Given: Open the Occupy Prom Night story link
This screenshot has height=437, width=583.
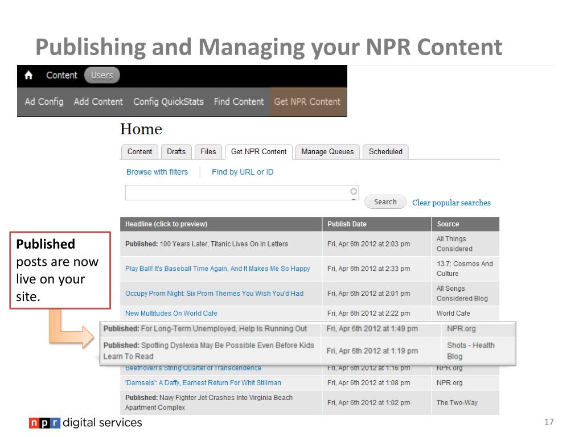Looking at the screenshot, I should pyautogui.click(x=214, y=294).
